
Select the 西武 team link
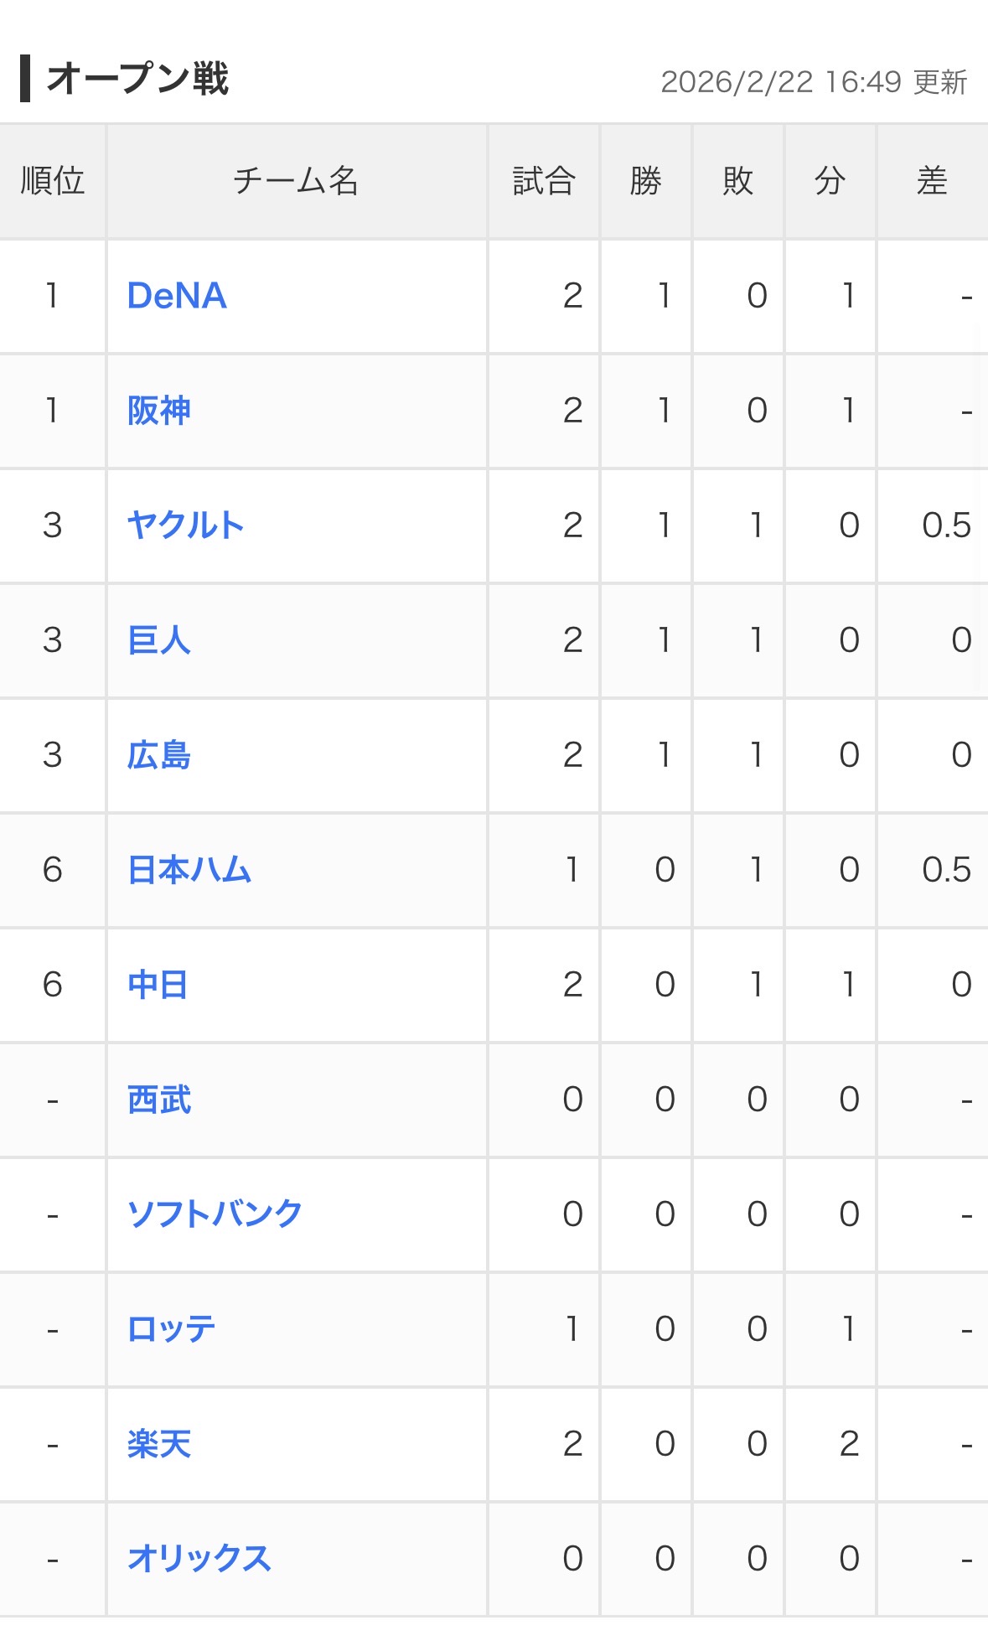pos(159,1100)
